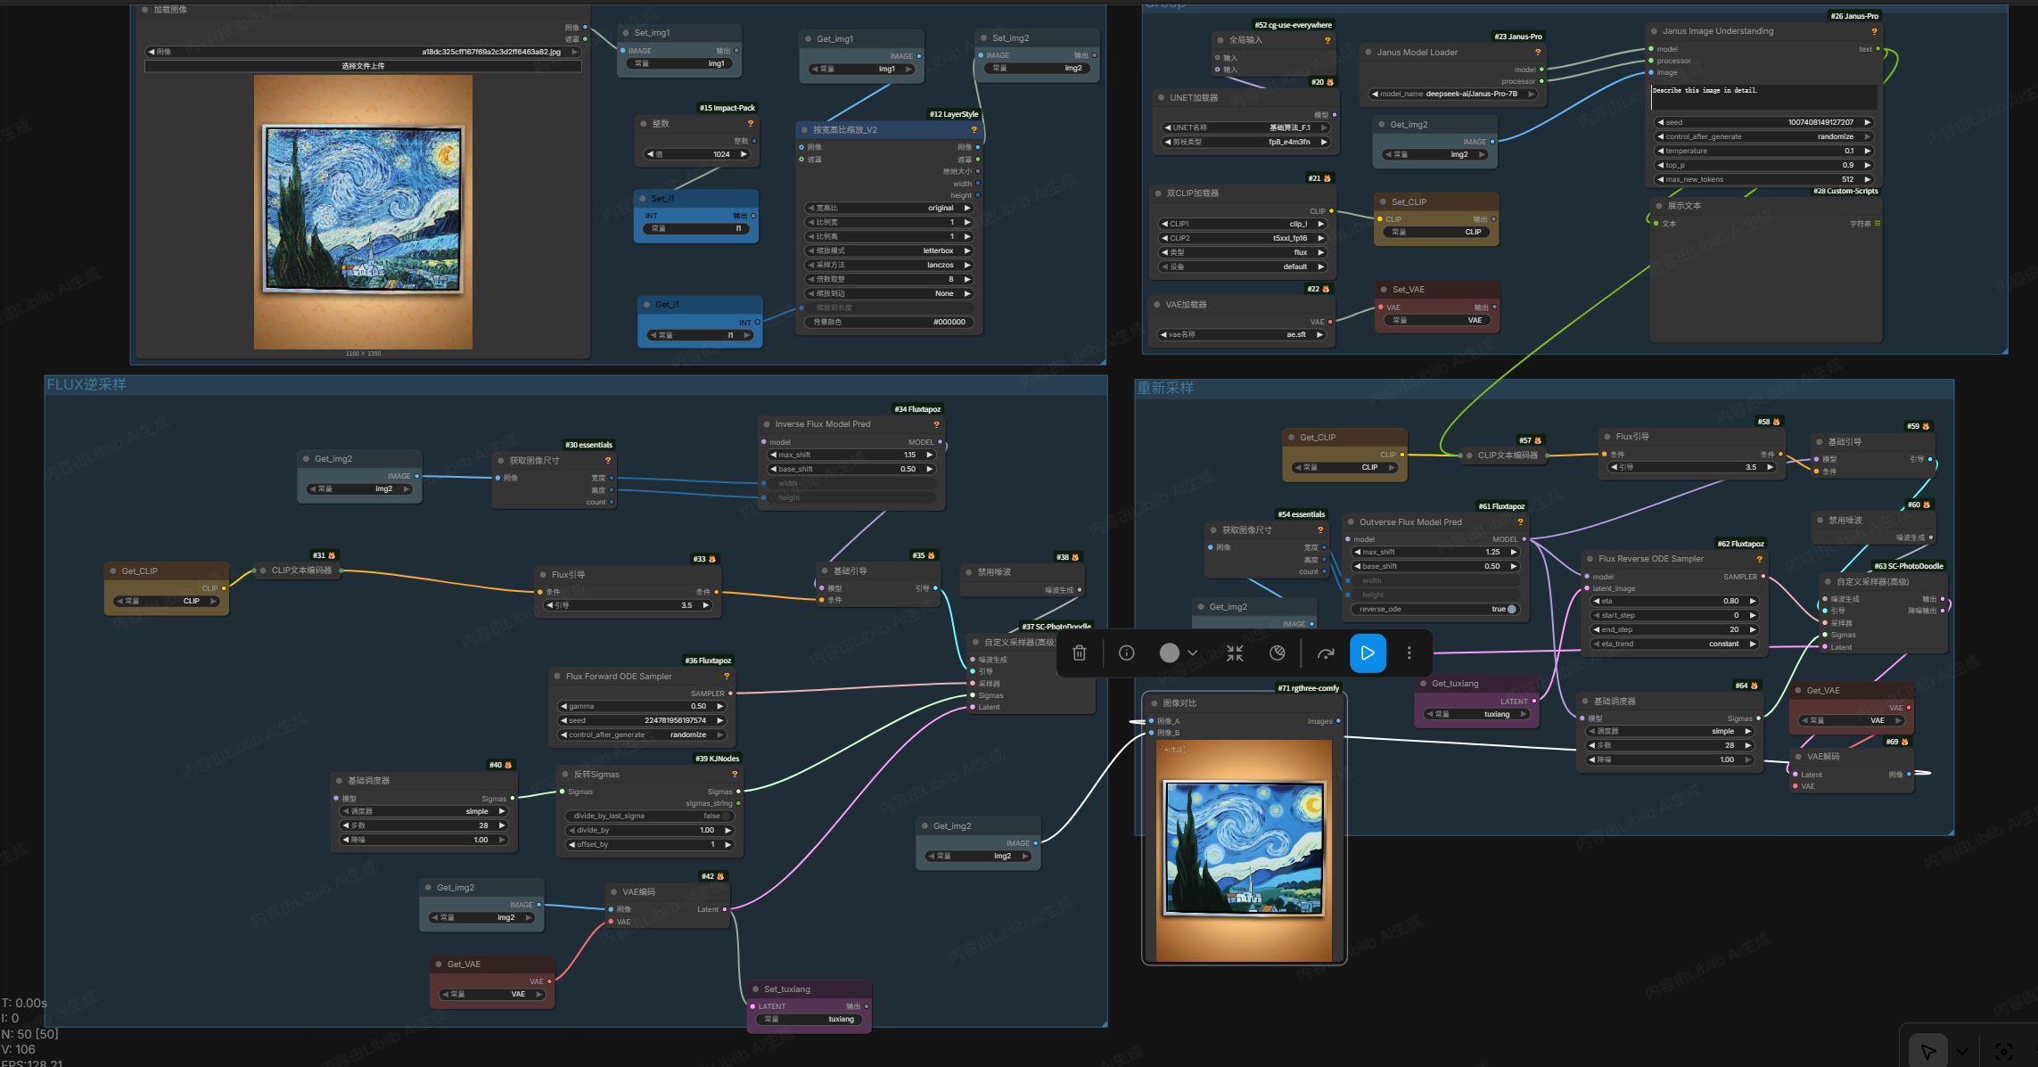Open help for Janus Image Understanding node

(x=1874, y=31)
